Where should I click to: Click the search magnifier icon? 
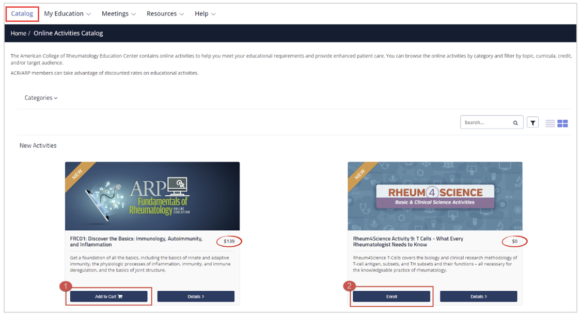coord(515,123)
